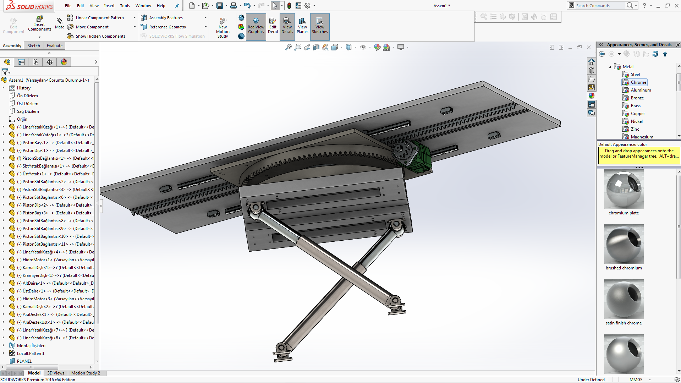The image size is (681, 383).
Task: Open the Design Library task pane tab
Action: coord(592,70)
